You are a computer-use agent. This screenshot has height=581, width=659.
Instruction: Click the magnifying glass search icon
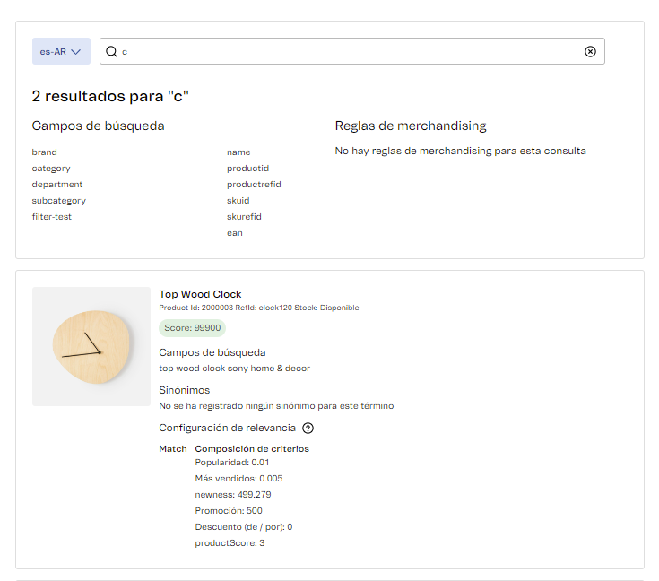[x=112, y=52]
